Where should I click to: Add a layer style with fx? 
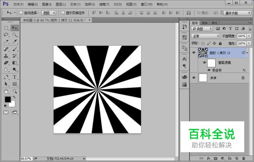(209, 158)
